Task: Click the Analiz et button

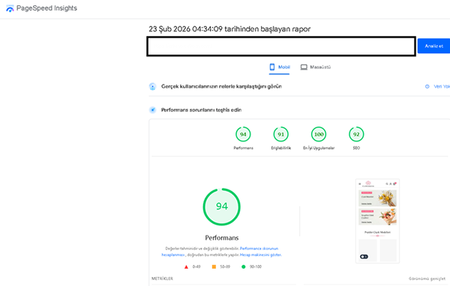Action: 433,46
